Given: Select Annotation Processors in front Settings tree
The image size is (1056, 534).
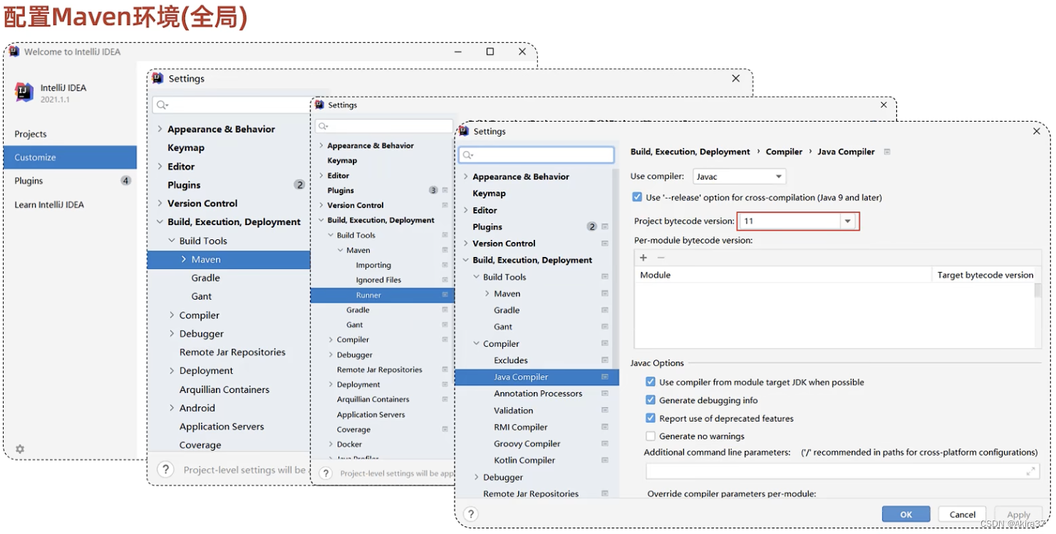Looking at the screenshot, I should 538,394.
